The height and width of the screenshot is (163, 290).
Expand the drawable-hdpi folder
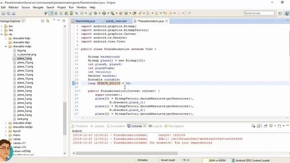[6, 38]
